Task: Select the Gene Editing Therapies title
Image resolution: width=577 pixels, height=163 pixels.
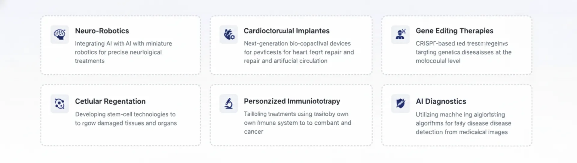Action: (x=454, y=31)
